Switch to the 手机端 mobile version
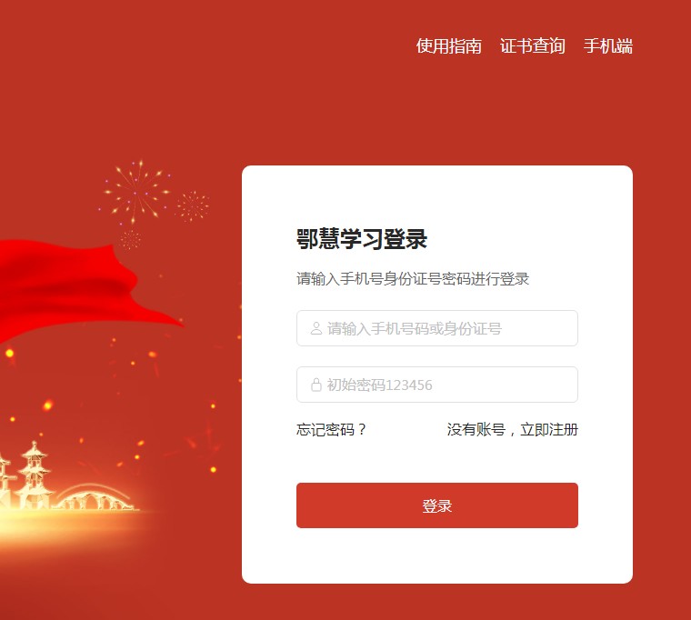This screenshot has height=620, width=691. click(607, 46)
